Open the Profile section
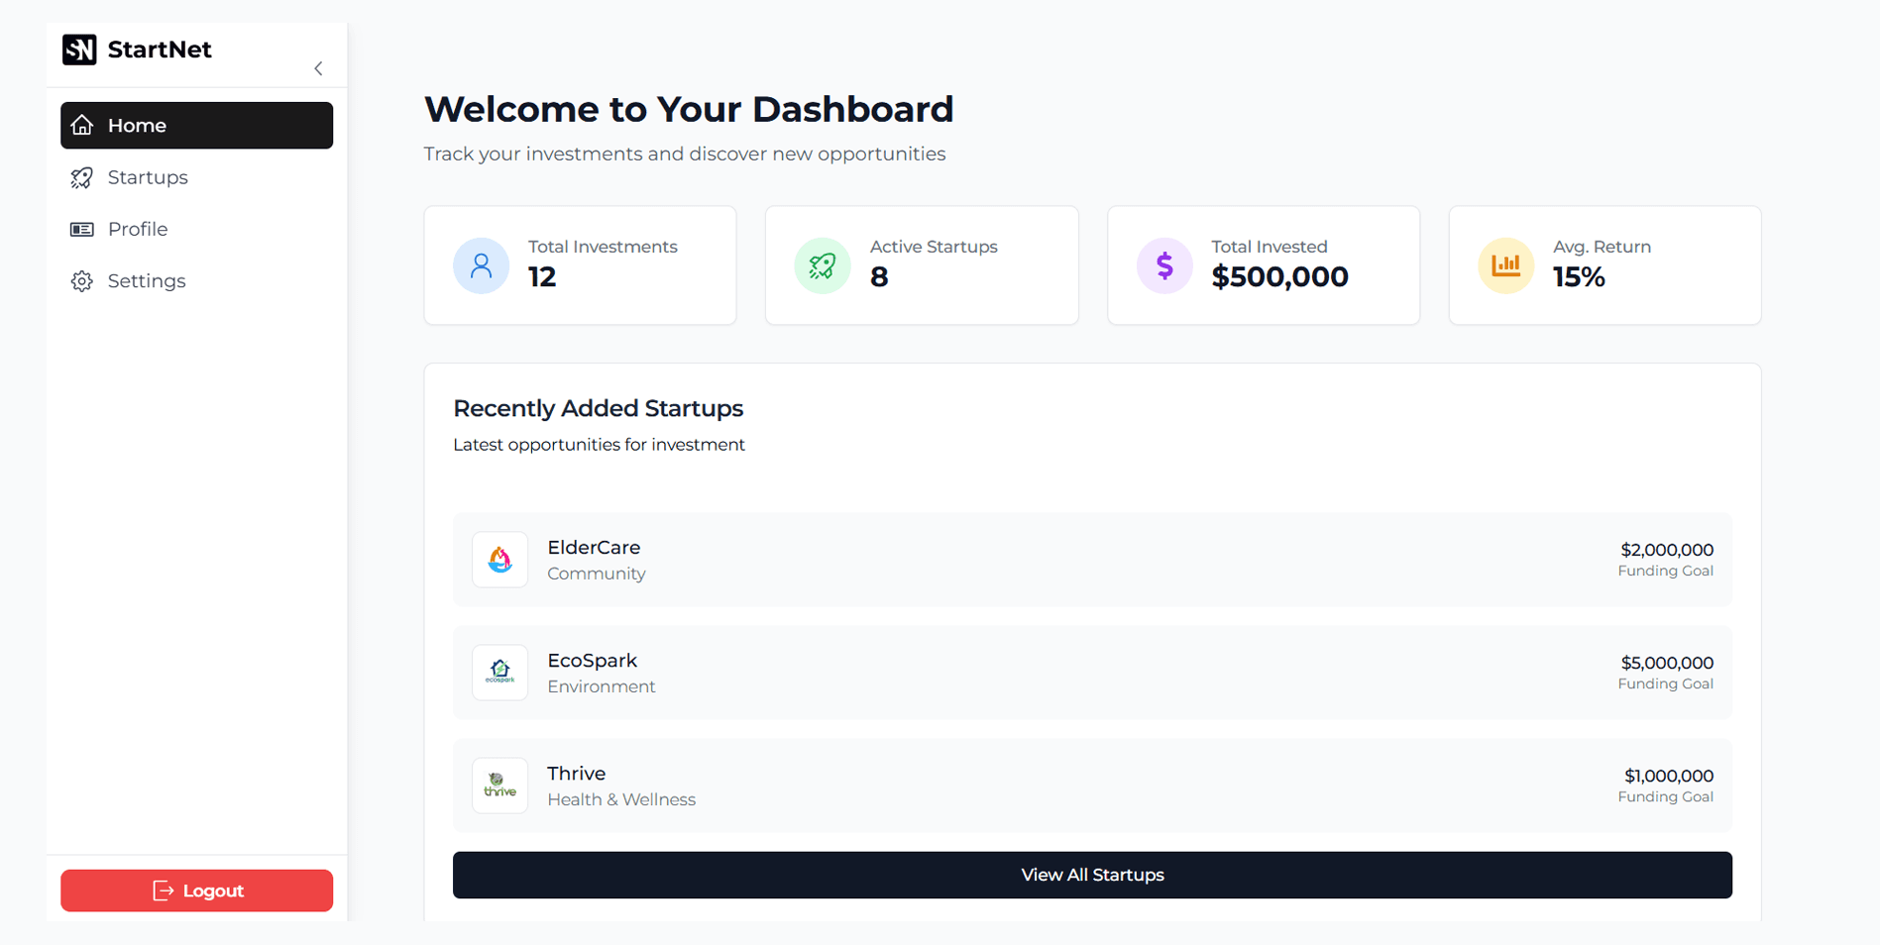The image size is (1880, 945). [137, 229]
